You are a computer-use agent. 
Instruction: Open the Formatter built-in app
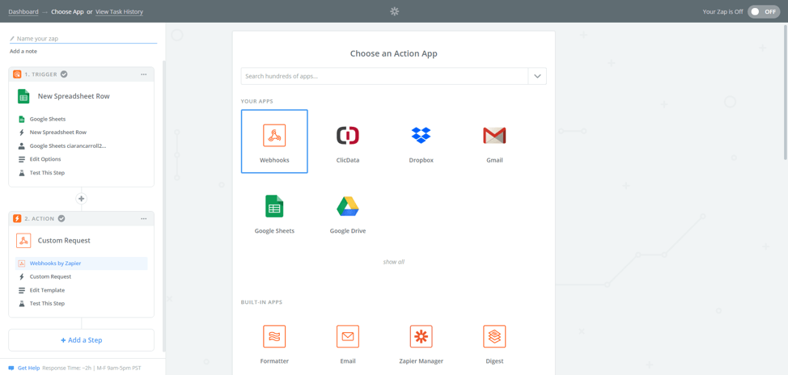tap(274, 336)
